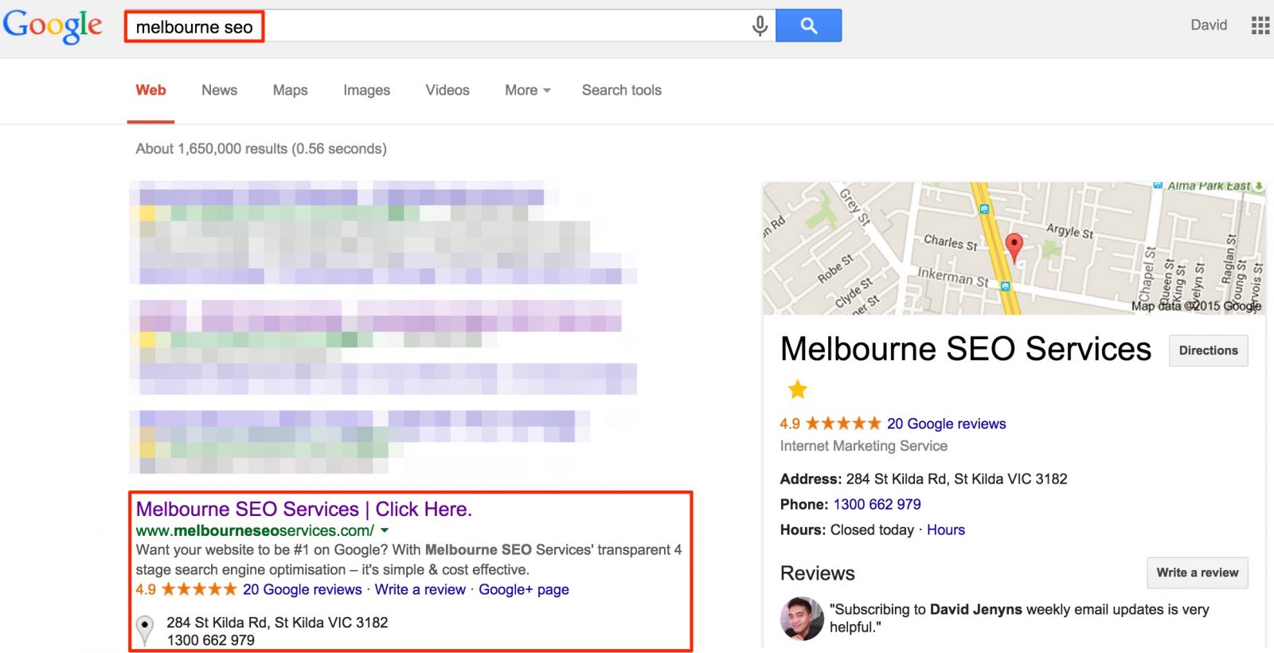Click the Melbourne SEO Services panel heading

click(965, 349)
